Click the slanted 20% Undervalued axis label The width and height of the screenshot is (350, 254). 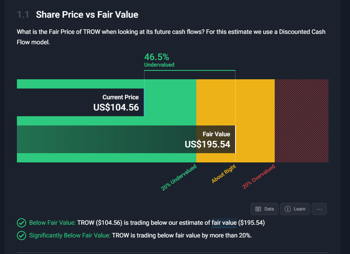click(179, 177)
